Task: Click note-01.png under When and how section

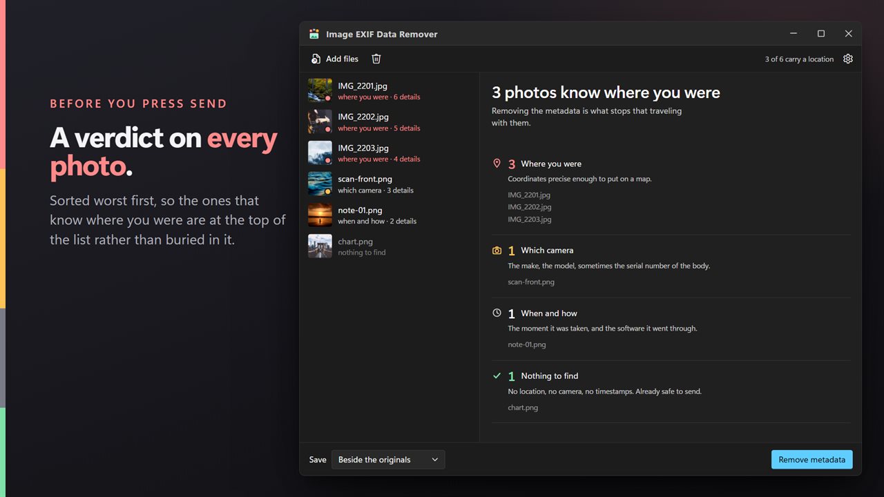Action: (527, 344)
